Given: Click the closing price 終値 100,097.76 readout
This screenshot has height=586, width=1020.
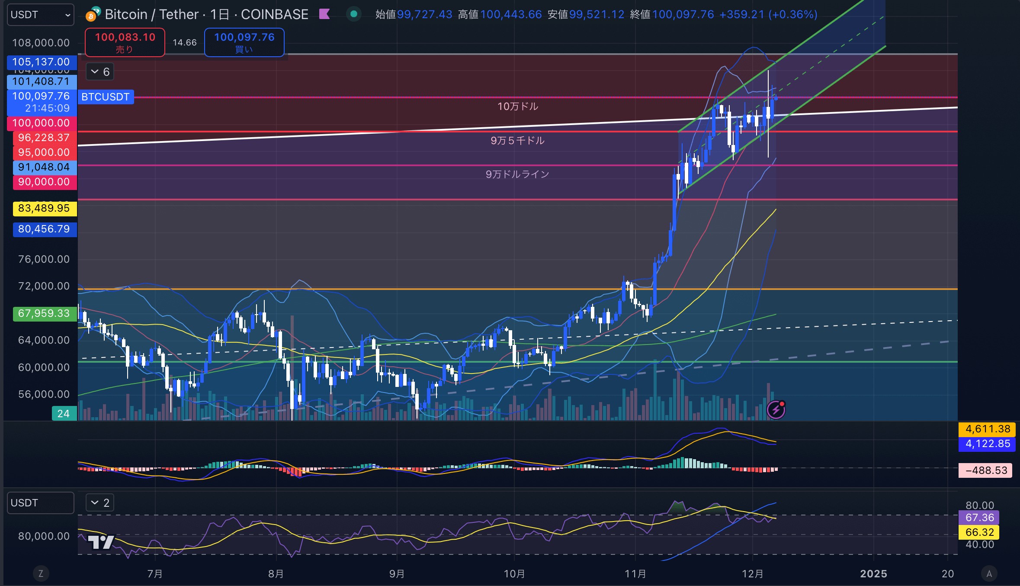Looking at the screenshot, I should pyautogui.click(x=672, y=14).
